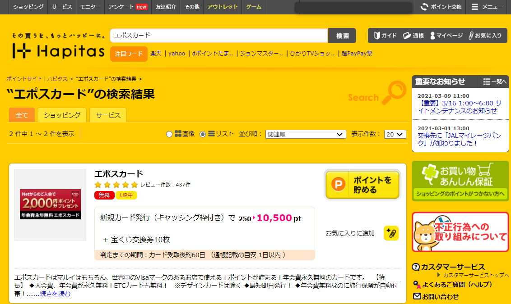Open ポイントサイト｜ハピタス breadcrumb link
The width and height of the screenshot is (511, 304).
click(x=37, y=79)
